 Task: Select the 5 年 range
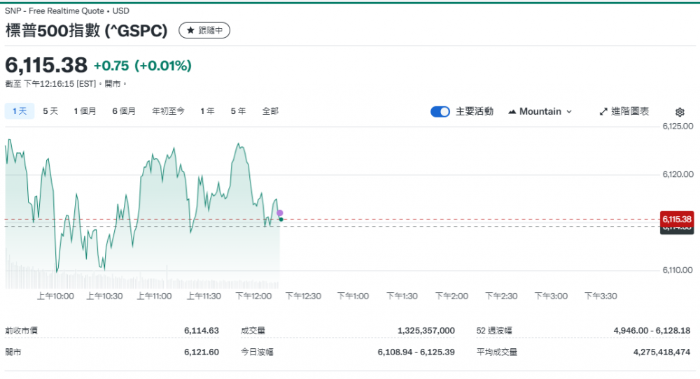pyautogui.click(x=238, y=111)
